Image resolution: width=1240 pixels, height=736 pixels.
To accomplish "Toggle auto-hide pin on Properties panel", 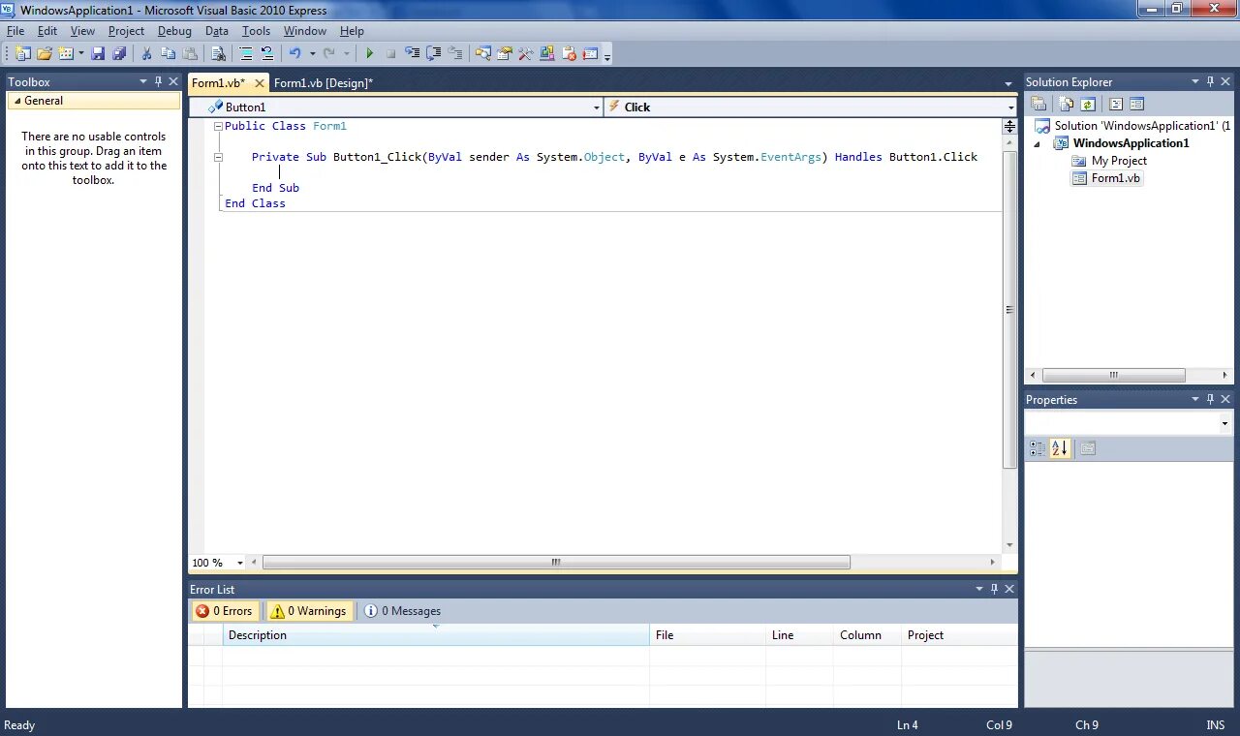I will (x=1210, y=399).
